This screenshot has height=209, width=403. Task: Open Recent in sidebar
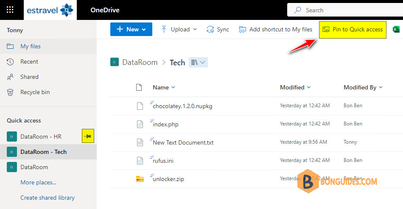pyautogui.click(x=48, y=61)
